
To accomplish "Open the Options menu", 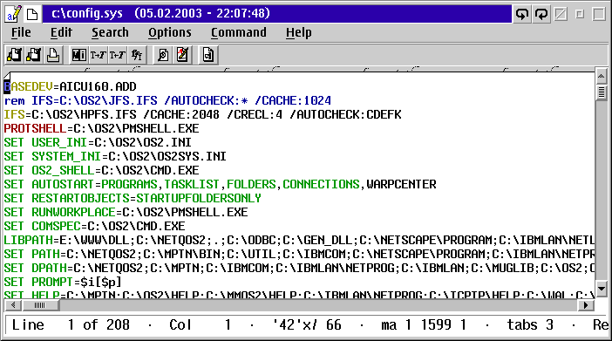I will (170, 33).
